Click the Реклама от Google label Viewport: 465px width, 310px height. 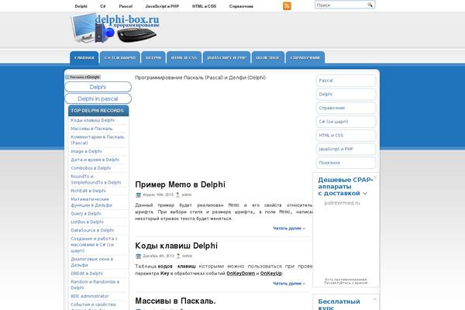(83, 77)
